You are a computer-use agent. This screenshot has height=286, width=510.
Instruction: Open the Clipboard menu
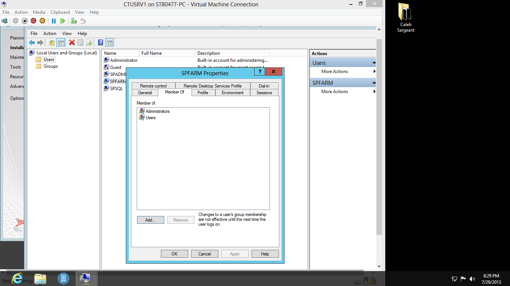(x=60, y=12)
